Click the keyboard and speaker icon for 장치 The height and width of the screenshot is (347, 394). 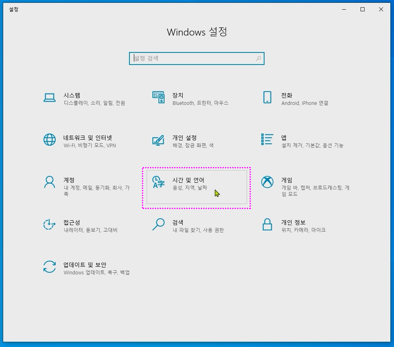click(x=158, y=97)
